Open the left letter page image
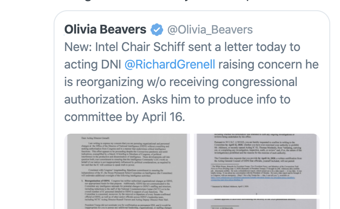Viewport: 340px width, 209px height. 127,172
